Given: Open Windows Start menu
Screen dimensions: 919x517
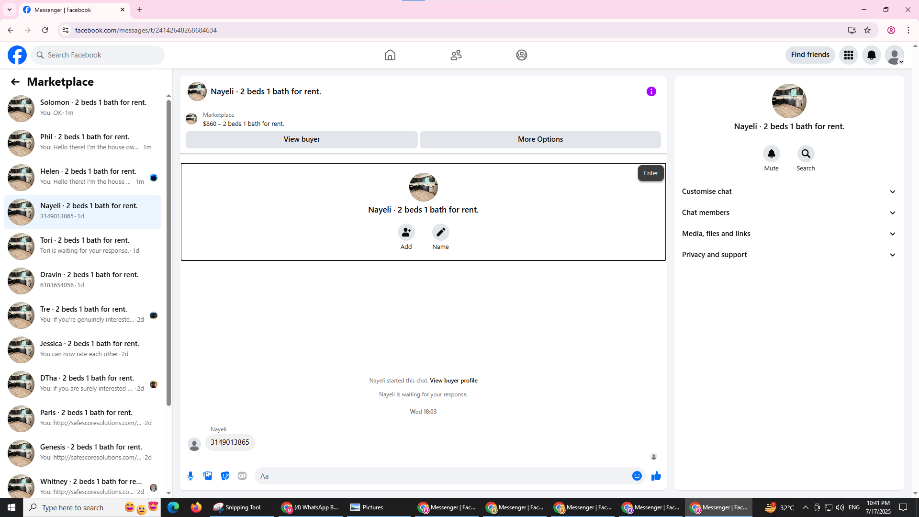Looking at the screenshot, I should pyautogui.click(x=11, y=507).
